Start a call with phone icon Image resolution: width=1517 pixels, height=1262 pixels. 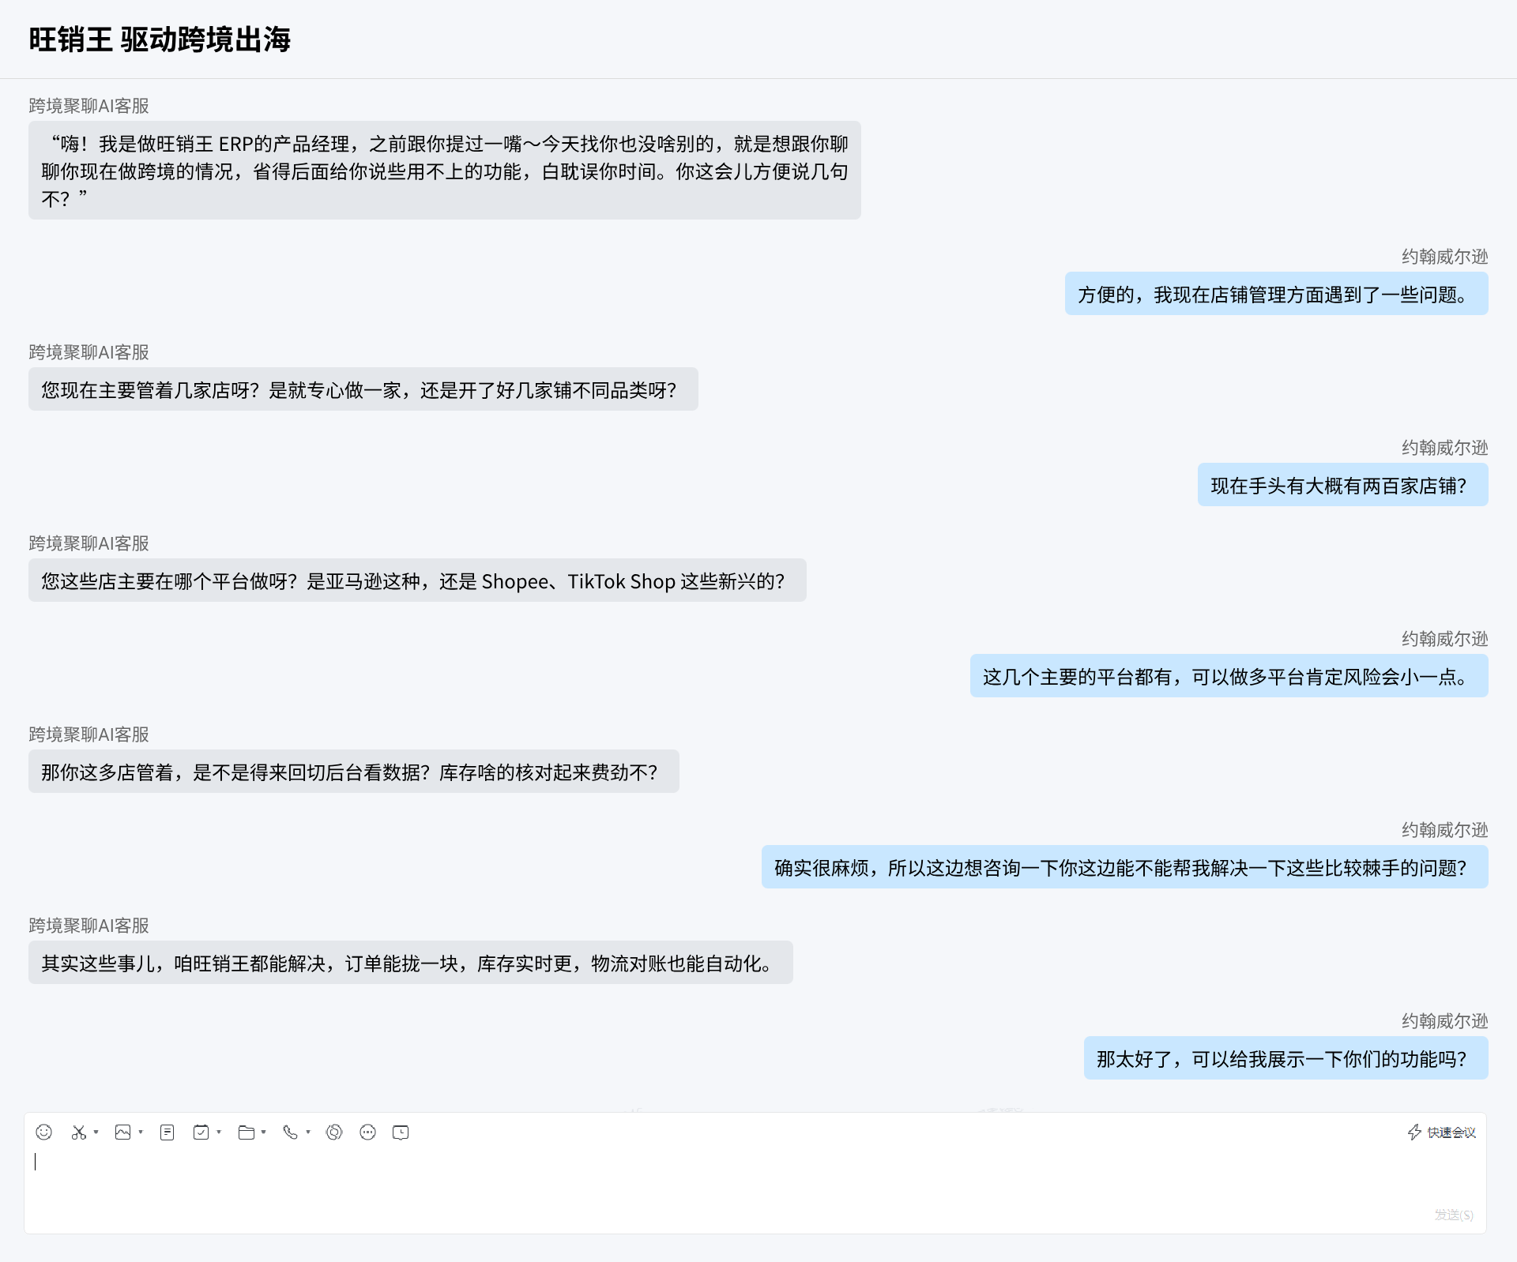tap(290, 1132)
